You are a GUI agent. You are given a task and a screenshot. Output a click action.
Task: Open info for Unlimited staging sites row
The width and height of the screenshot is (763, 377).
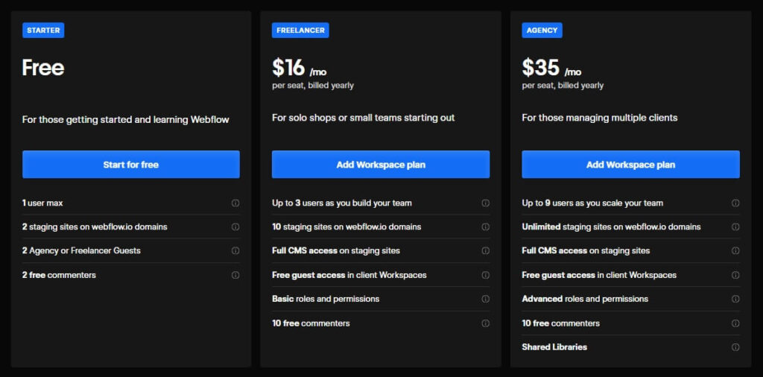(x=735, y=226)
